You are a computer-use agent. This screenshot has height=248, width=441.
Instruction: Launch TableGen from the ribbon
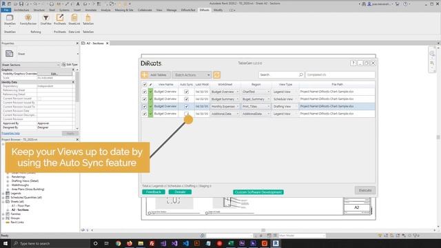click(88, 20)
